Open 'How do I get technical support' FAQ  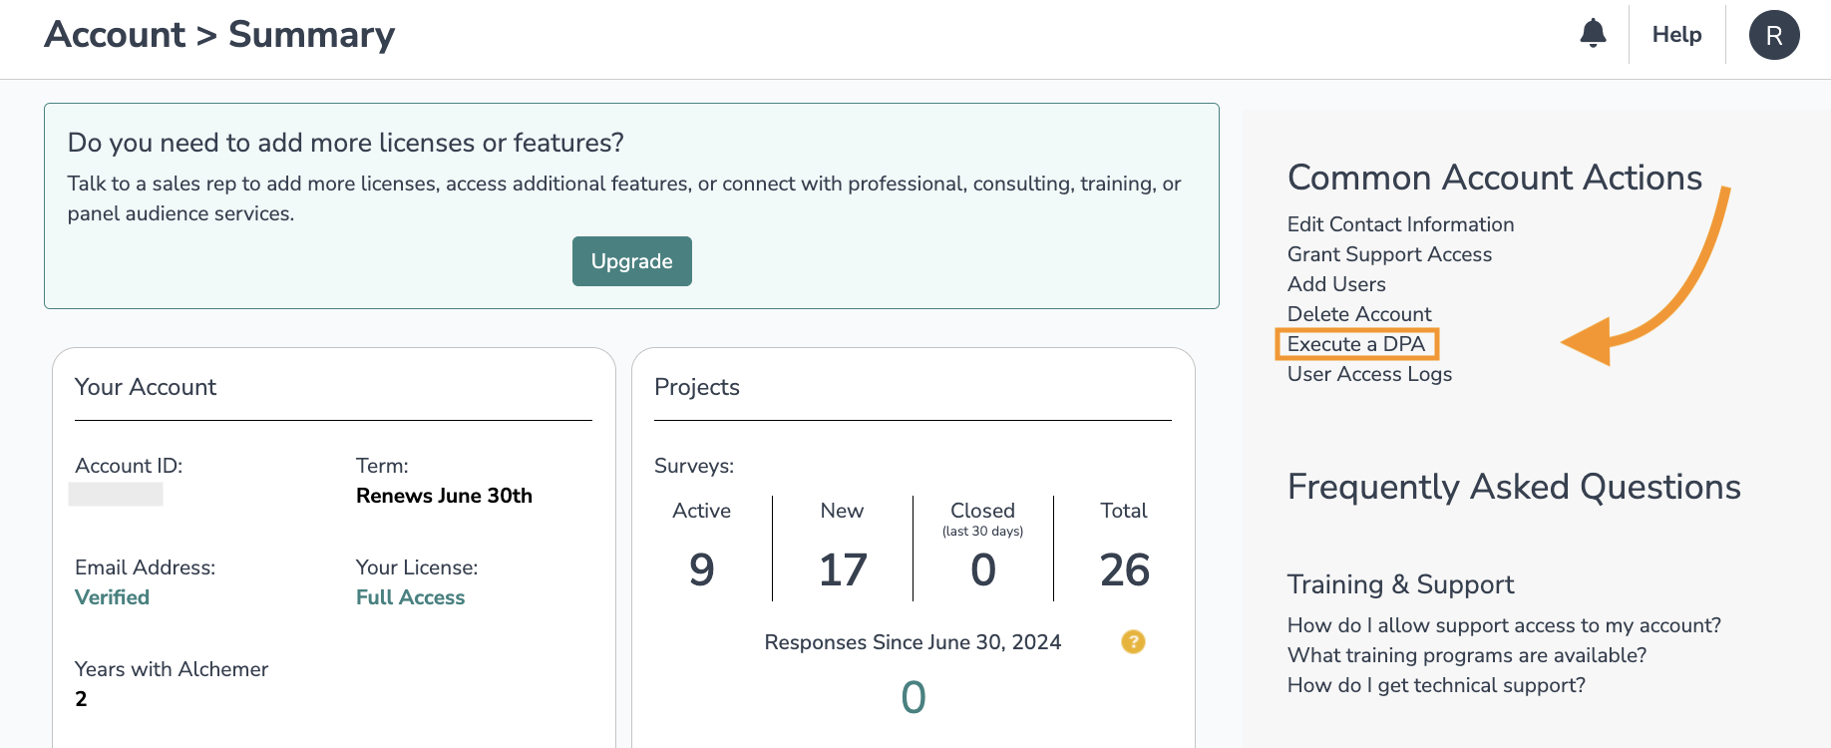1436,685
